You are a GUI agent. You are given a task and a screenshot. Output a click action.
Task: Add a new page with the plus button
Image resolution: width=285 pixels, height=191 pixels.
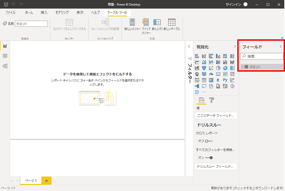coord(46,180)
